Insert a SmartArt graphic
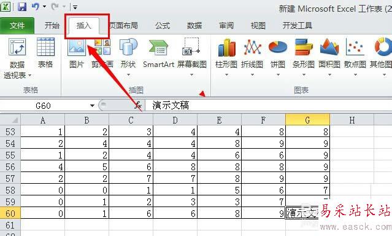 158,53
